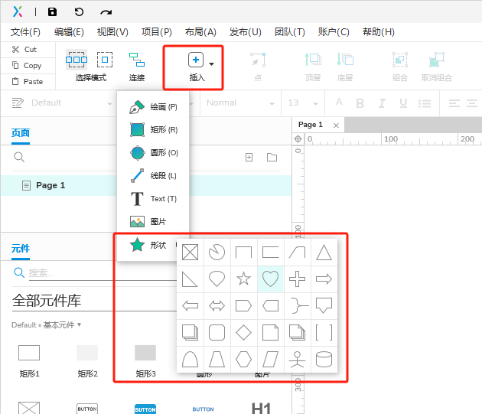
Task: Insert the parallelogram shape
Action: click(271, 359)
